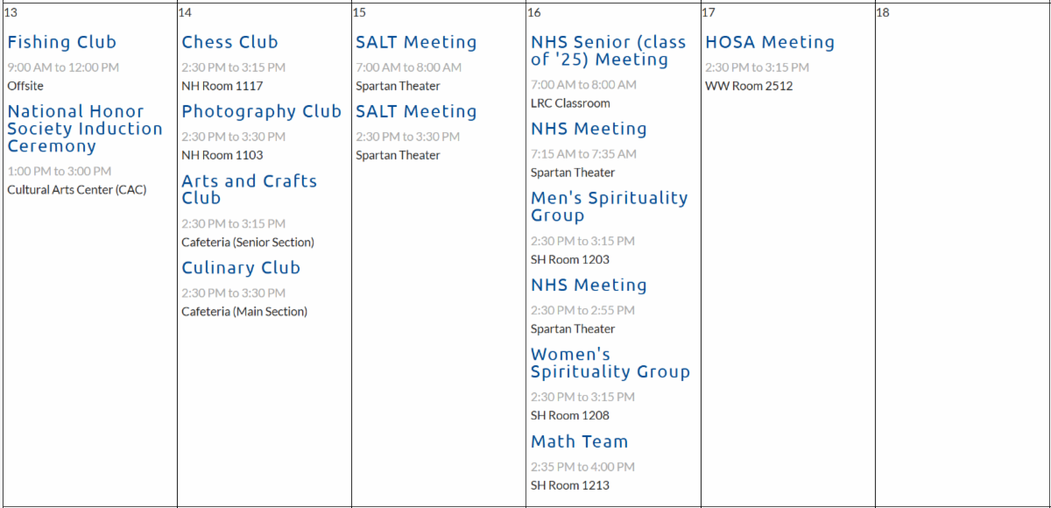Screen dimensions: 1051x508
Task: Open the 2:30 PM NHS Meeting
Action: point(589,286)
